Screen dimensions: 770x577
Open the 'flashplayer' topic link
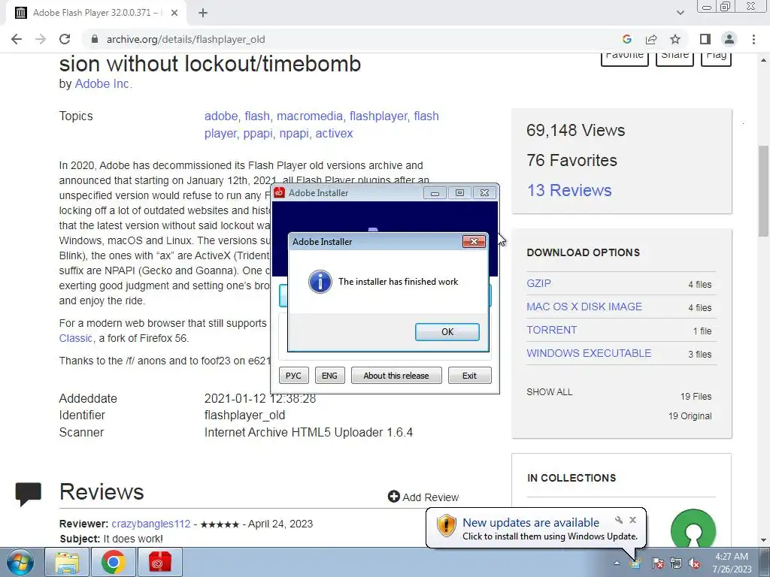tap(378, 116)
